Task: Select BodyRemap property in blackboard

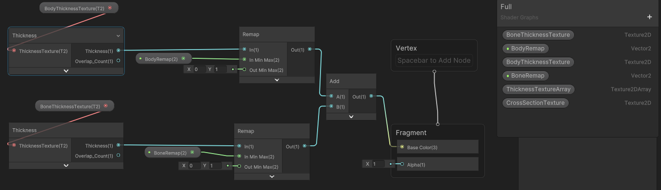Action: point(525,49)
